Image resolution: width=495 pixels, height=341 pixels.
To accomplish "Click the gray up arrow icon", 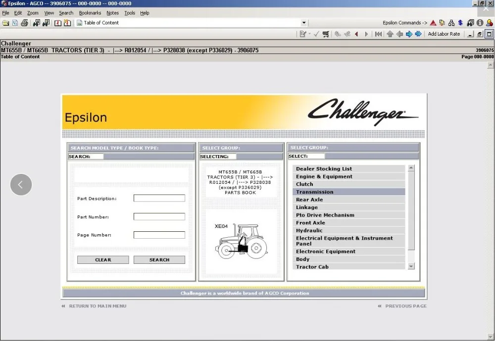I will click(x=390, y=34).
